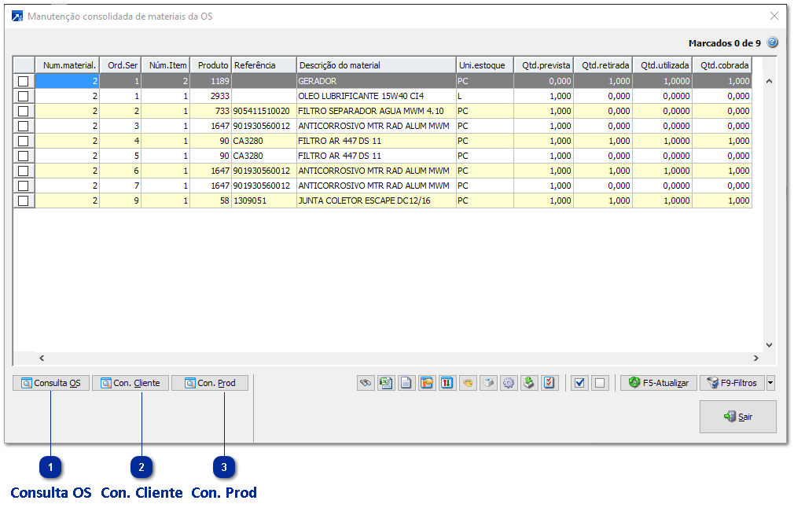Click the red up-down arrows sort icon
Viewport: 794px width, 515px height.
click(447, 383)
